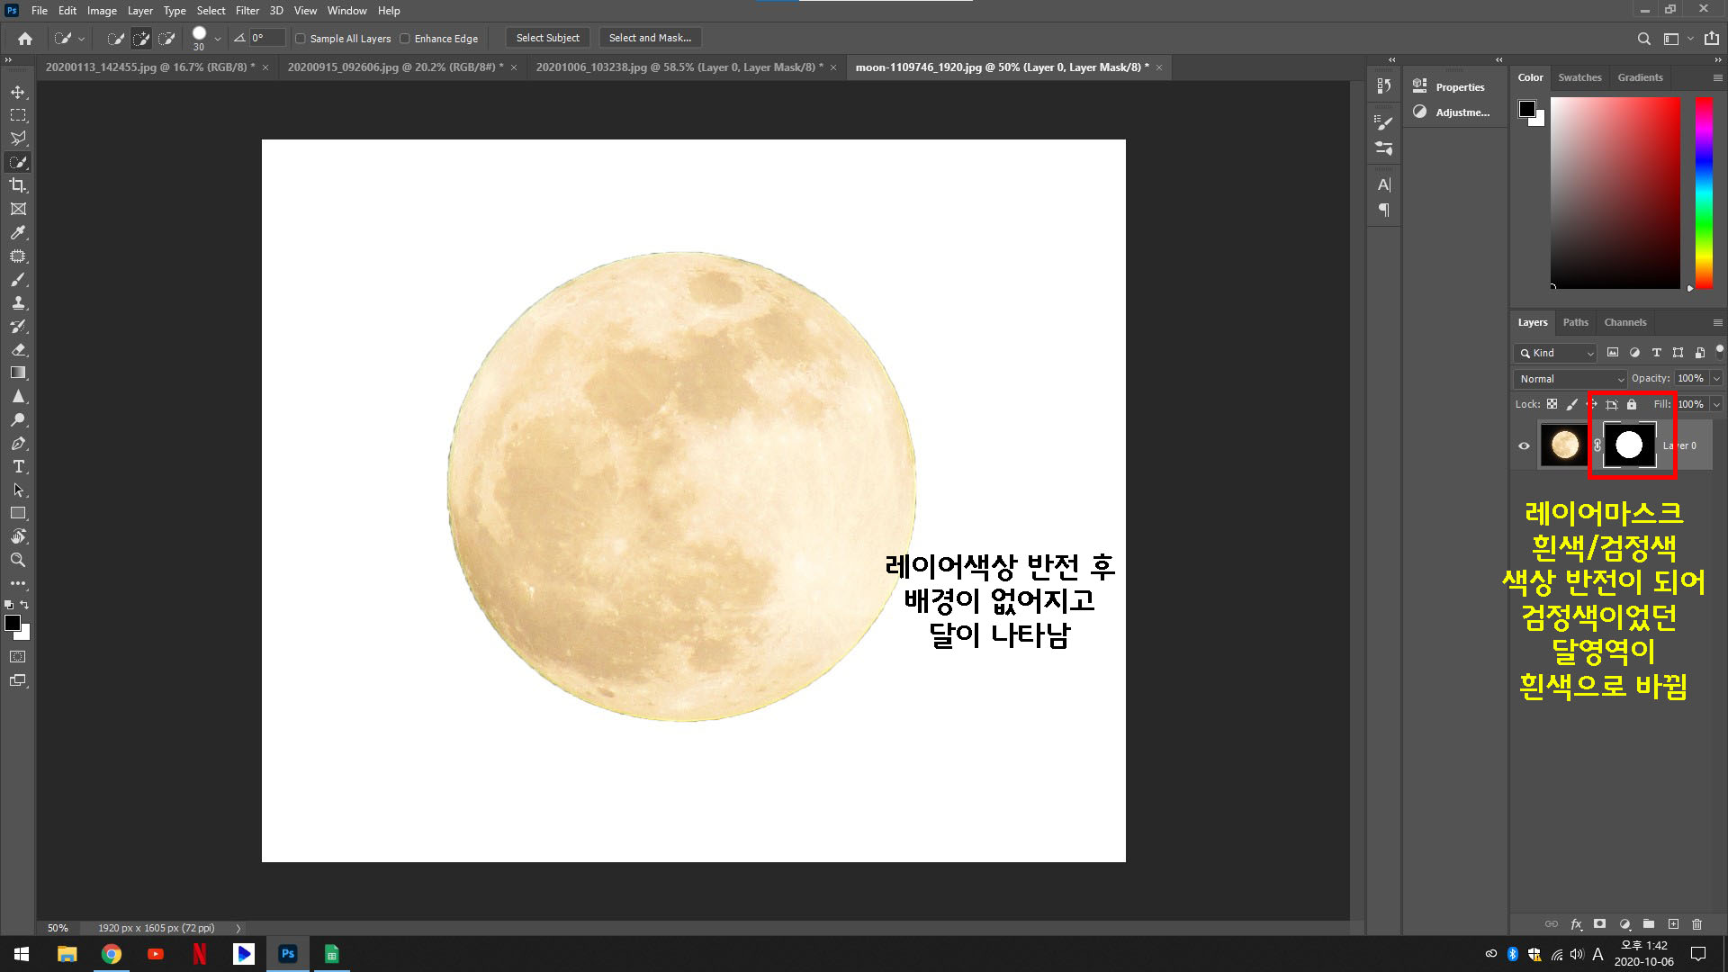Select the Eyedropper tool
1728x972 pixels.
coord(18,232)
